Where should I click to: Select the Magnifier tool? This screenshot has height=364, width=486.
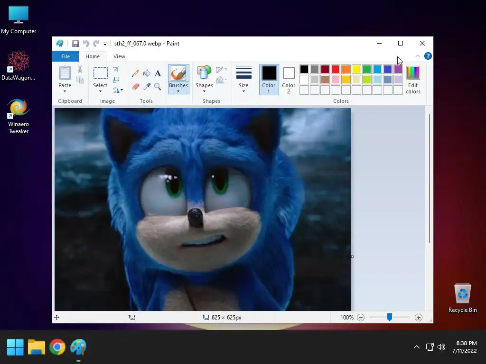(158, 87)
